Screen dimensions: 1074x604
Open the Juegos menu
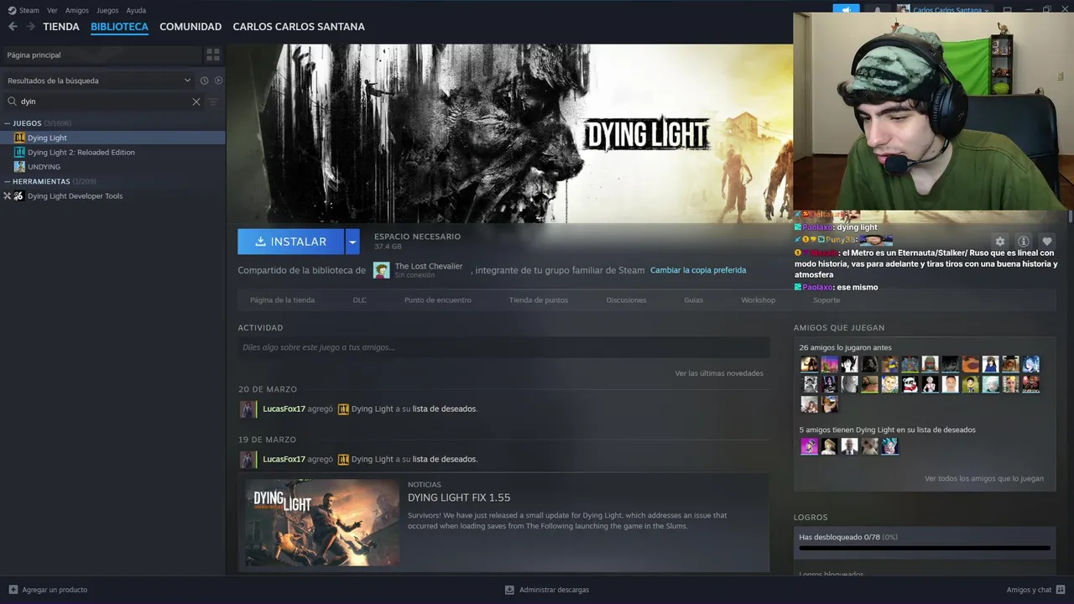point(107,10)
